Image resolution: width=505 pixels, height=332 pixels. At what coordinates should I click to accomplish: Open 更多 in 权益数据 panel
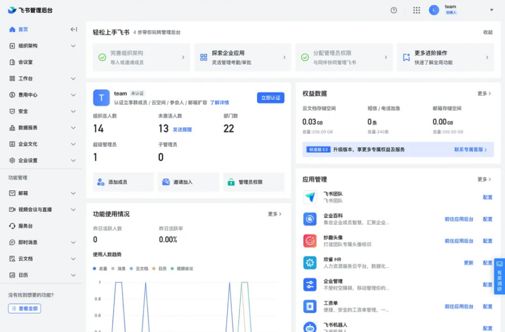point(484,94)
